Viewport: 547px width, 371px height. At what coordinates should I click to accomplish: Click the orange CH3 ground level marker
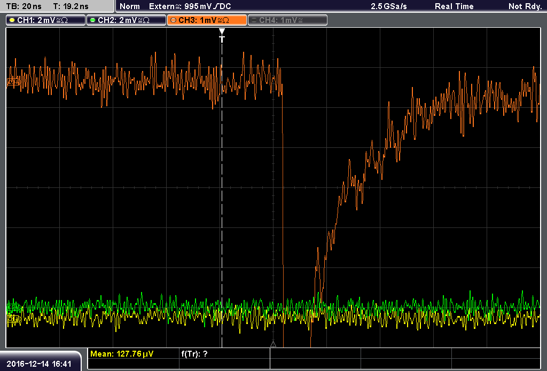(x=13, y=82)
